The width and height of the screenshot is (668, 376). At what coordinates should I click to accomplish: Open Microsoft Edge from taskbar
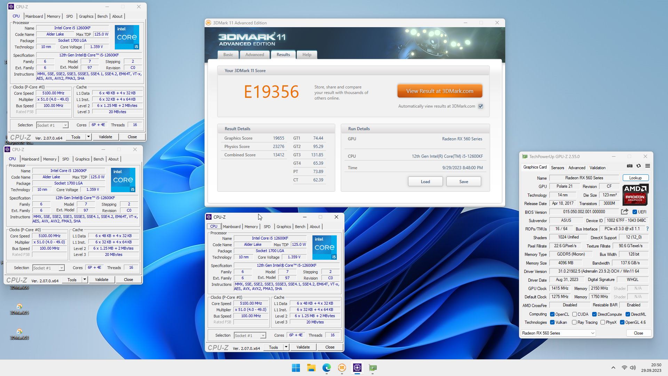coord(326,368)
